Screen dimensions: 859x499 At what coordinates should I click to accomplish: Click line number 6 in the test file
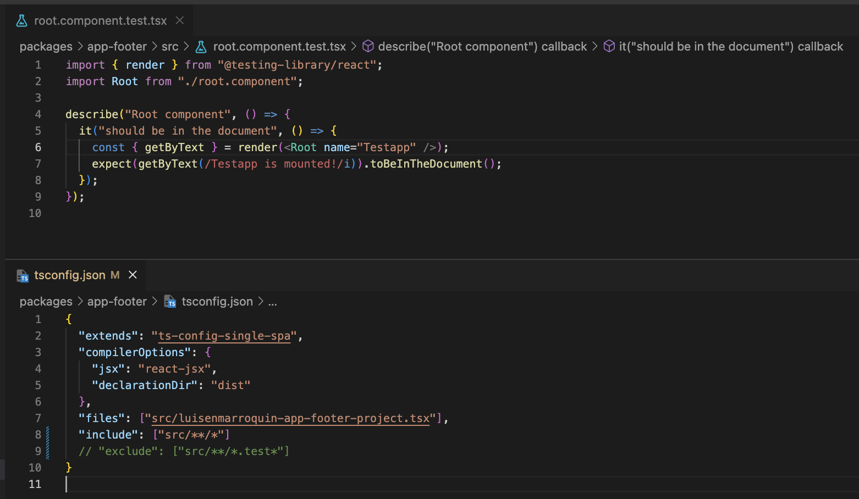[37, 147]
